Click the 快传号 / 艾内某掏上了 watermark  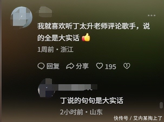(138, 118)
